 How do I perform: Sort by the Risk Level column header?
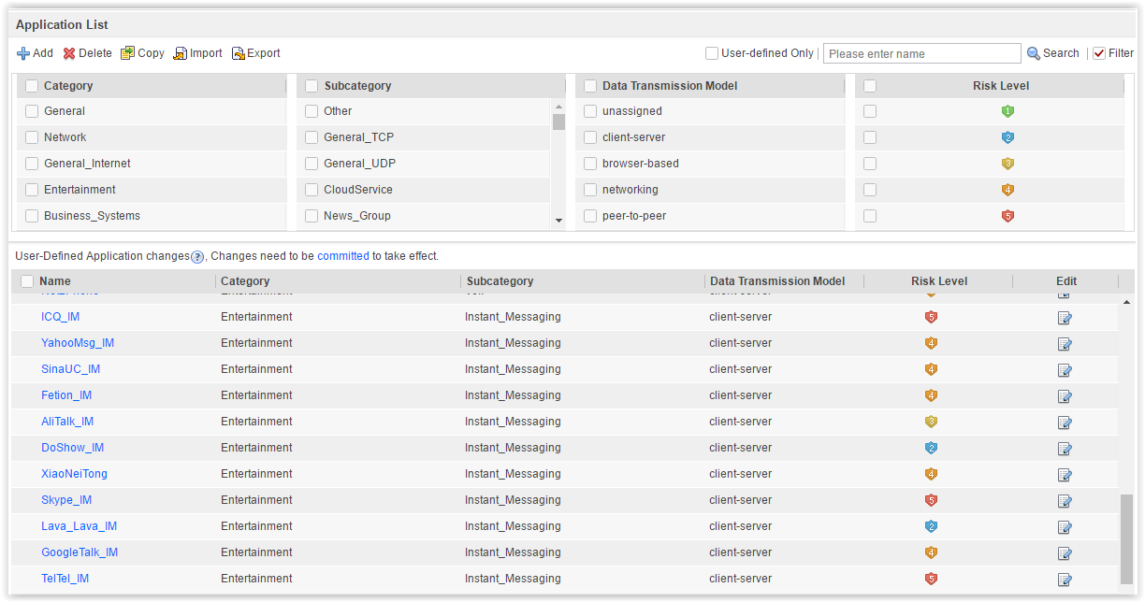pos(939,281)
